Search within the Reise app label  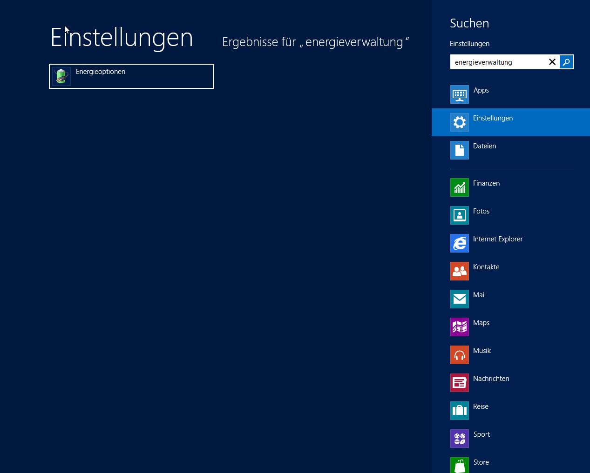pos(481,406)
